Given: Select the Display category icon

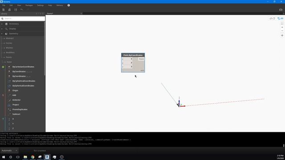Looking at the screenshot, I should click(x=6, y=28).
